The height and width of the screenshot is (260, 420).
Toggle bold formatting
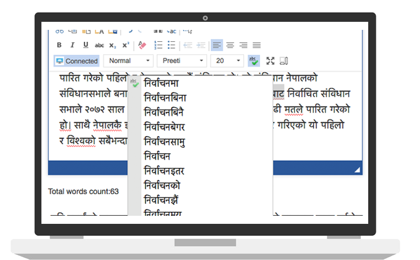(59, 45)
